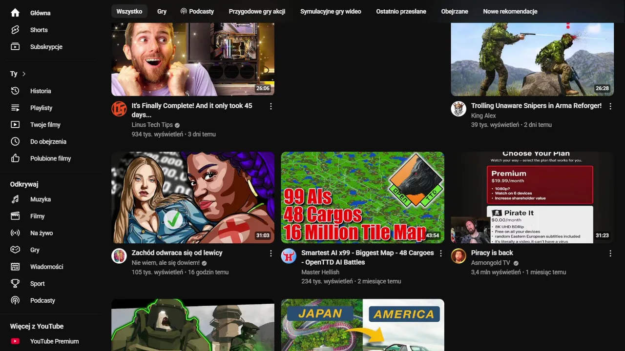Open video title It's Finally Complete!
Screen dimensions: 625x351
[192, 110]
